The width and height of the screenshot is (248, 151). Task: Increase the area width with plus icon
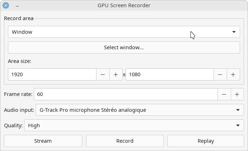point(116,74)
